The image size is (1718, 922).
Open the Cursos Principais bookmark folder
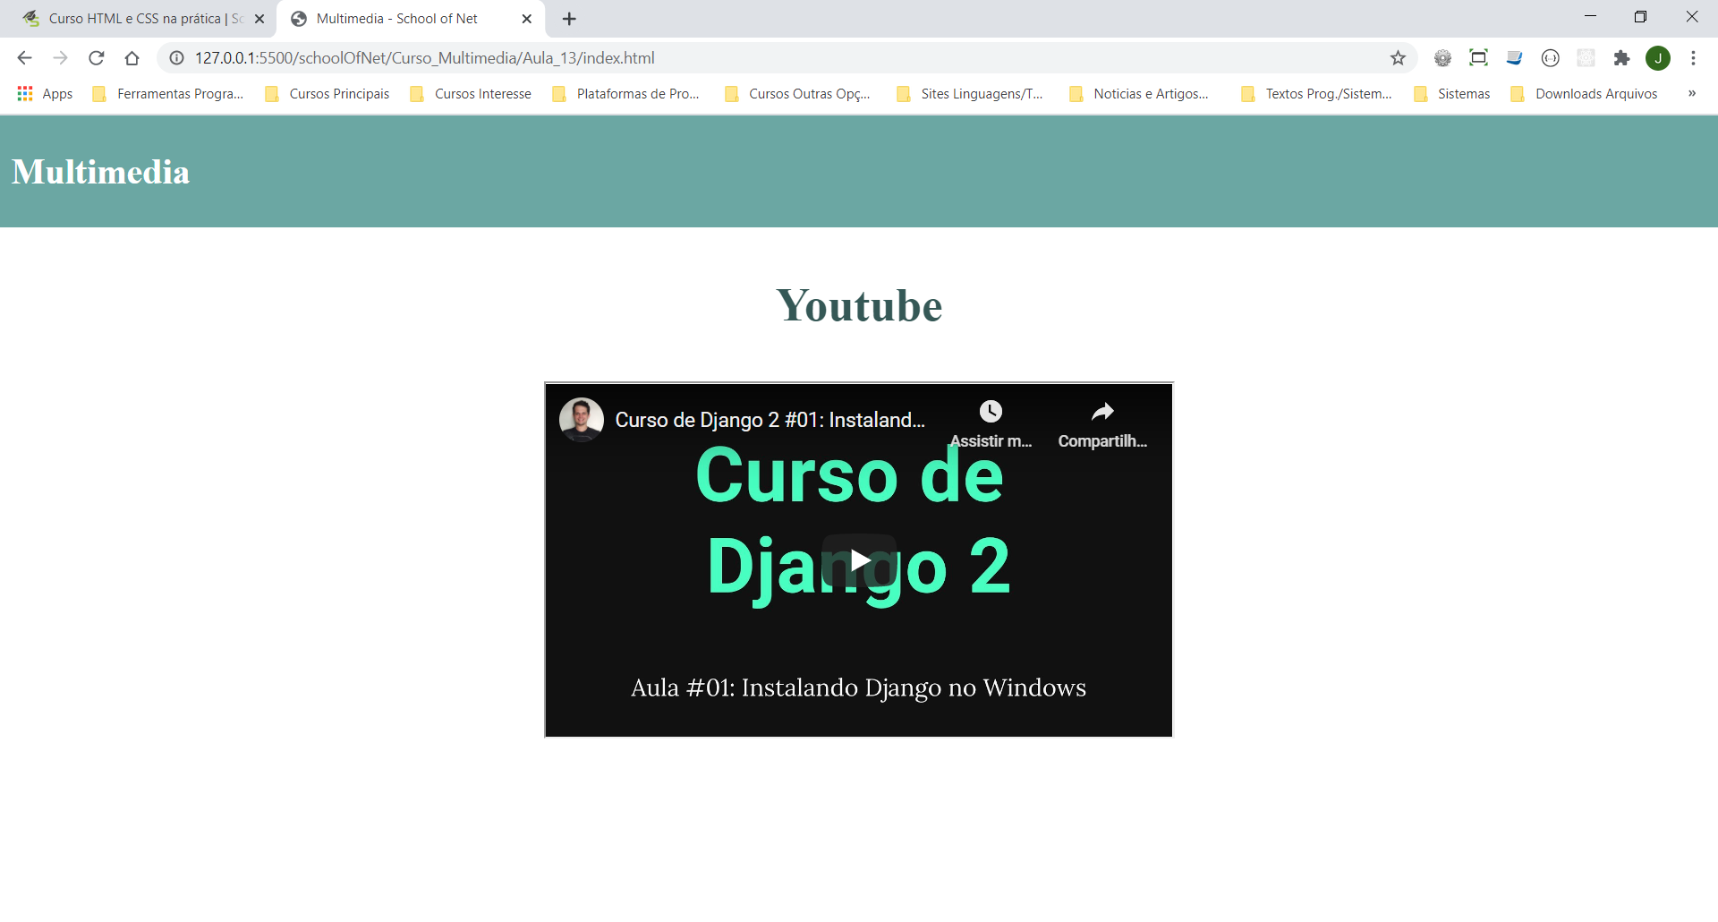point(327,94)
